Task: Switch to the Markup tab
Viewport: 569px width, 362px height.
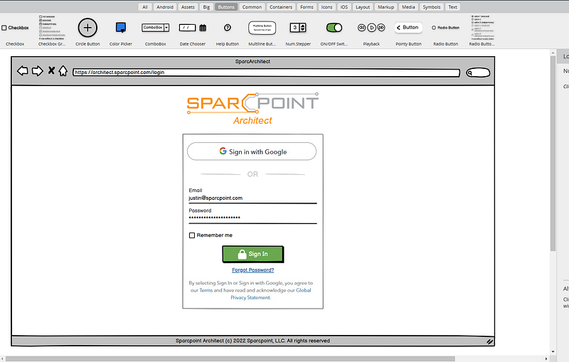Action: (x=385, y=7)
